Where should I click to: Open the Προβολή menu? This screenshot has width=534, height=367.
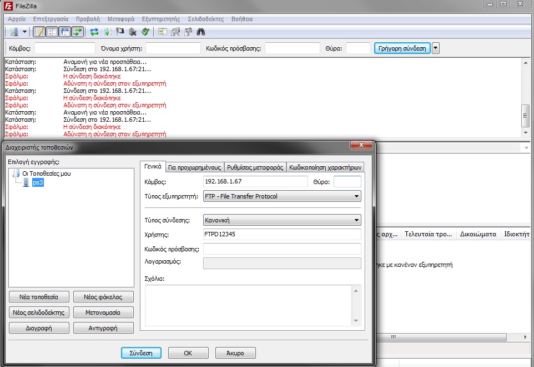click(x=88, y=19)
